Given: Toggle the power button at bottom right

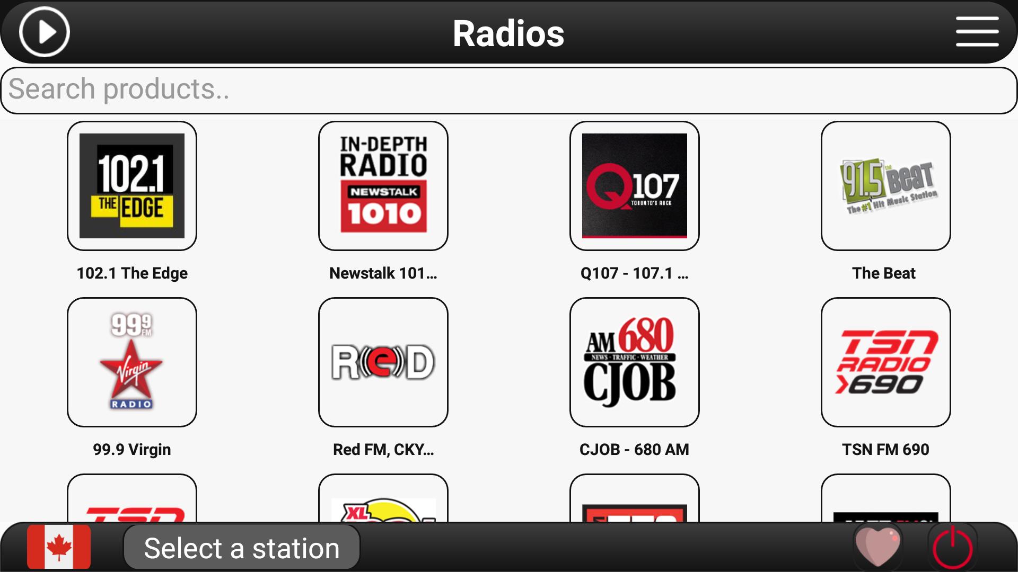Looking at the screenshot, I should (x=953, y=547).
